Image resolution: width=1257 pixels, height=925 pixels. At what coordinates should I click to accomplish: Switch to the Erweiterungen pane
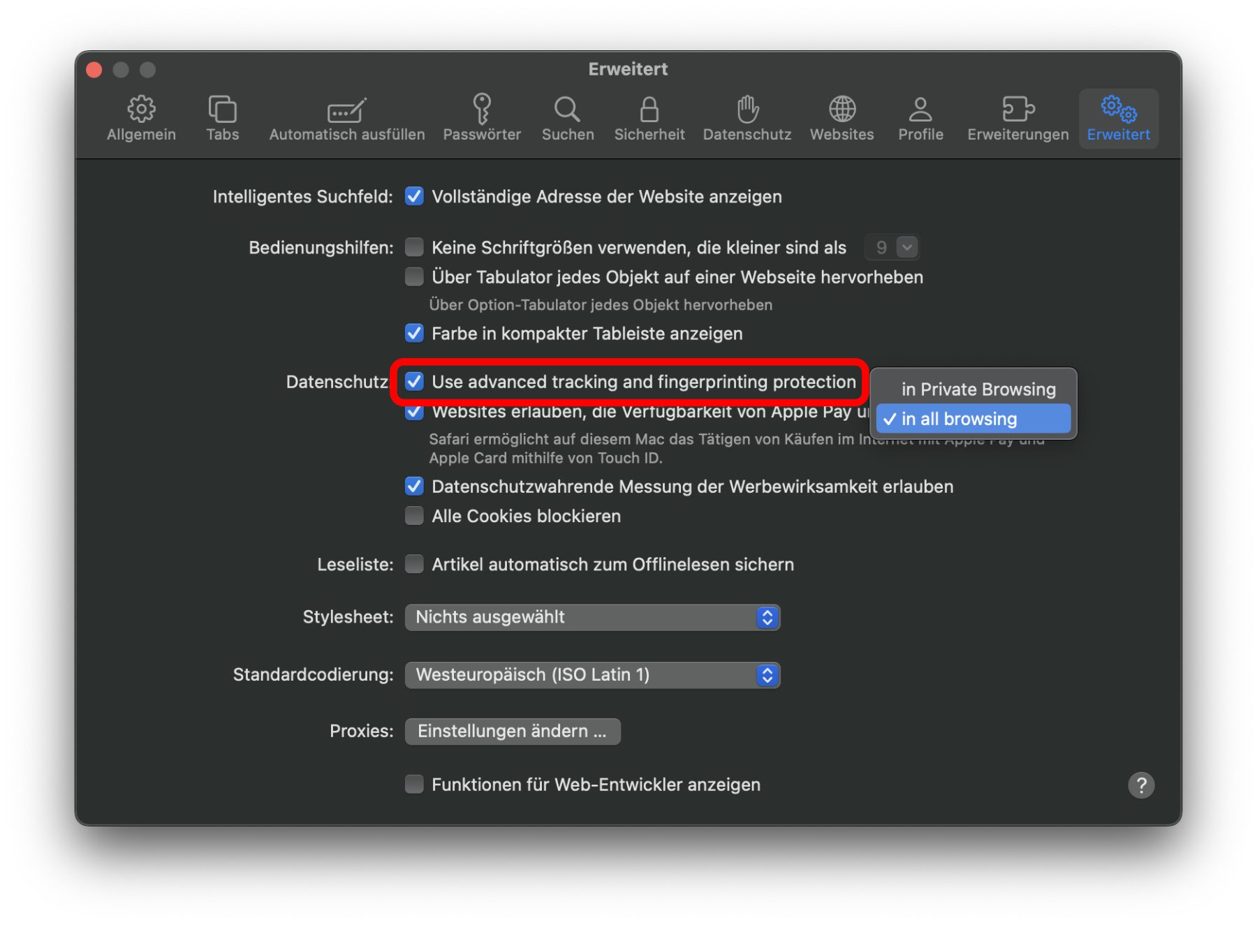click(1017, 118)
